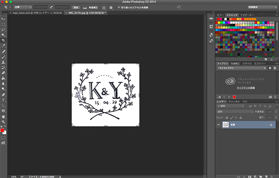279x178 pixels.
Task: Switch to the Paths (パス) tab
Action: point(245,101)
